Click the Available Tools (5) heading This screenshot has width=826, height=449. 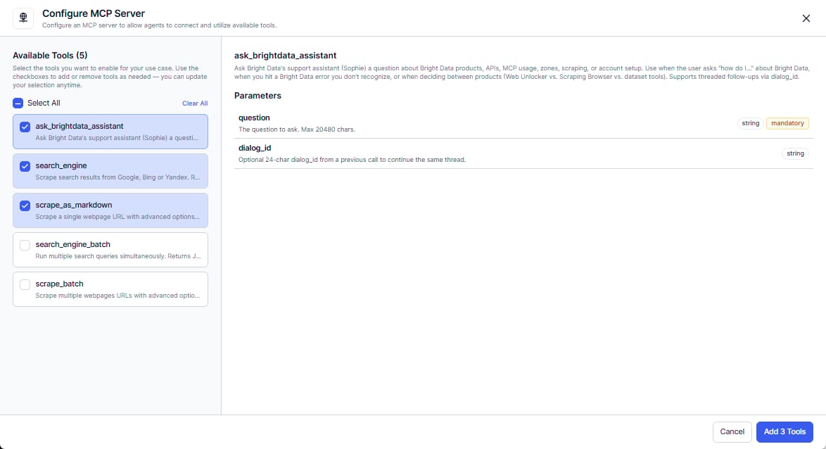click(x=50, y=56)
